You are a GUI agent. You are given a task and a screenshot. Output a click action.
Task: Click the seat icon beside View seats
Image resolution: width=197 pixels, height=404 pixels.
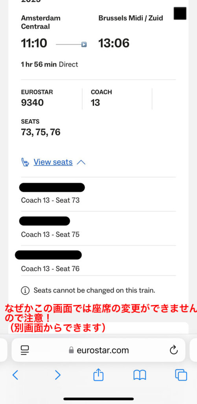click(25, 162)
